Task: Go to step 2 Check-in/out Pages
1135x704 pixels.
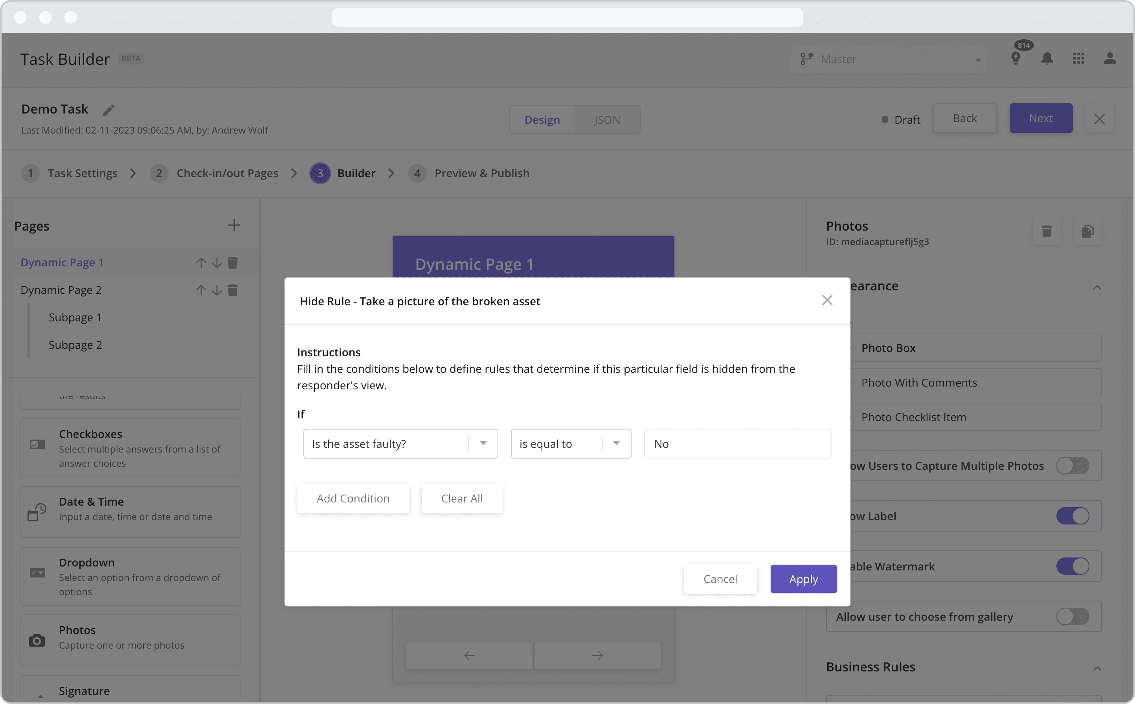Action: [214, 173]
